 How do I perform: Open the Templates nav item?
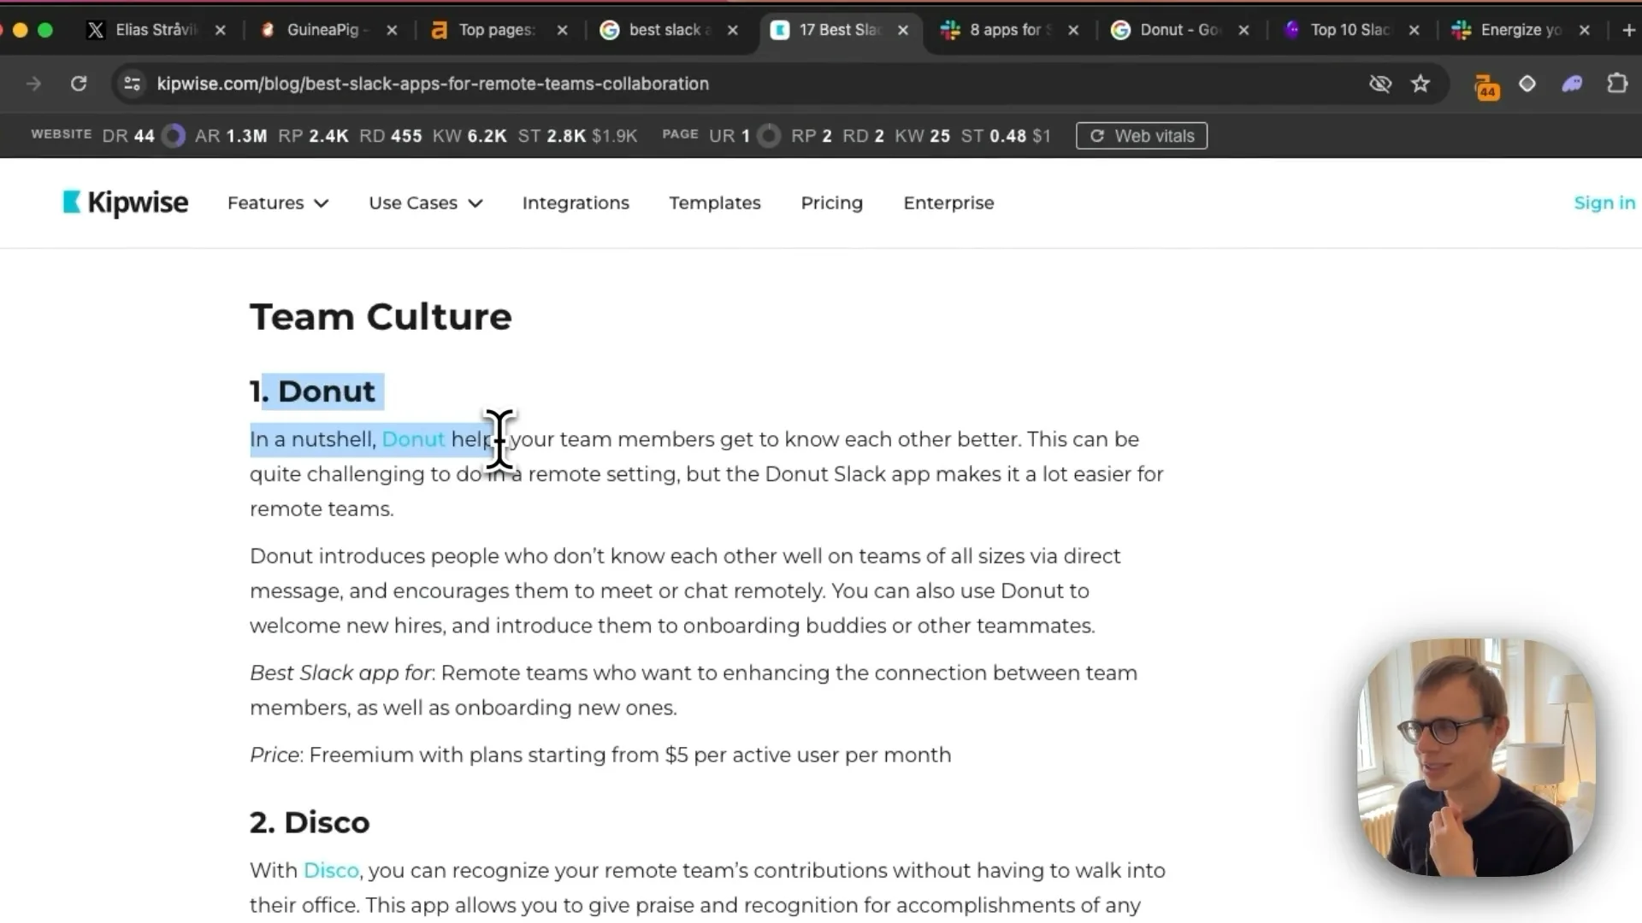[715, 203]
